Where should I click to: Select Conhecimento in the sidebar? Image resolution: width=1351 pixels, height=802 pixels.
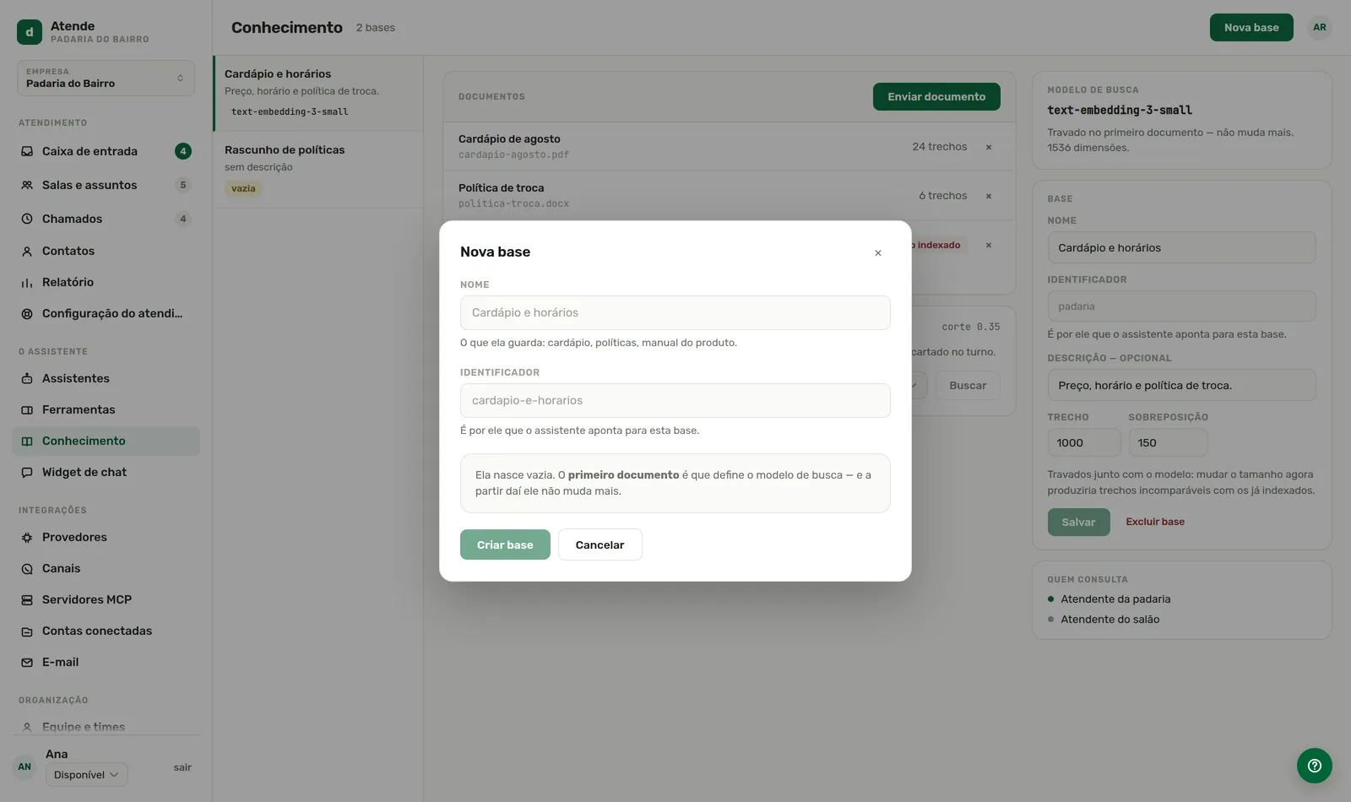point(106,441)
